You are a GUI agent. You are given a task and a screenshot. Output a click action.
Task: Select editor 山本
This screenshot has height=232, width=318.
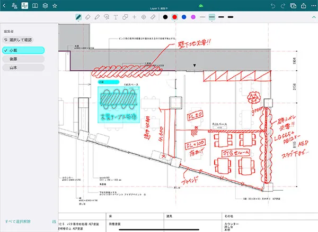[23, 68]
